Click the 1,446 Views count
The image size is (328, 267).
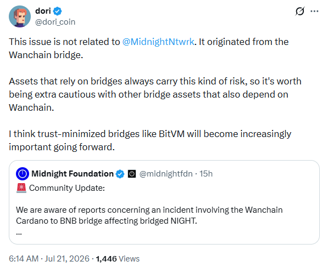(x=118, y=259)
